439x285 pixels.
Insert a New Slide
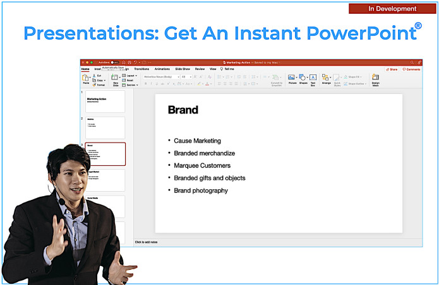click(x=115, y=79)
